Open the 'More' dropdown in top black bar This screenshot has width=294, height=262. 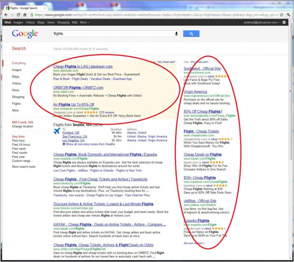tap(85, 23)
